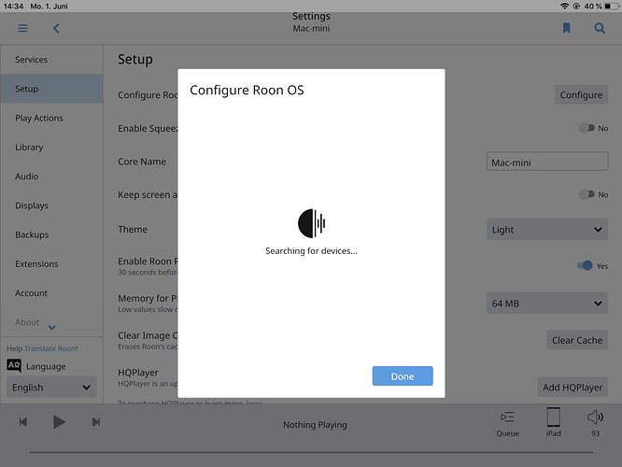Open bookmarks with the bookmark icon

(567, 28)
